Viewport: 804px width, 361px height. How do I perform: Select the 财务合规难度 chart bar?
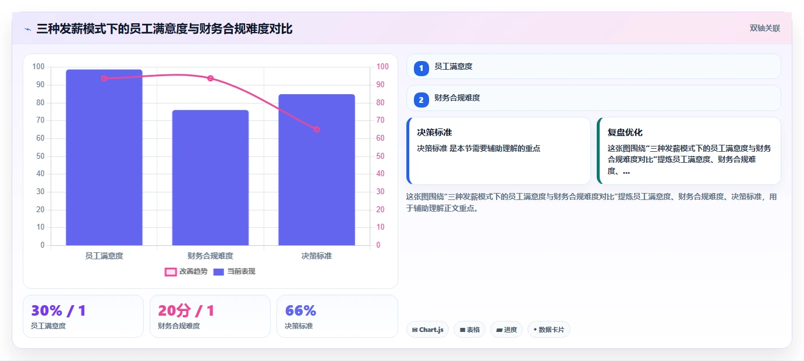(210, 178)
